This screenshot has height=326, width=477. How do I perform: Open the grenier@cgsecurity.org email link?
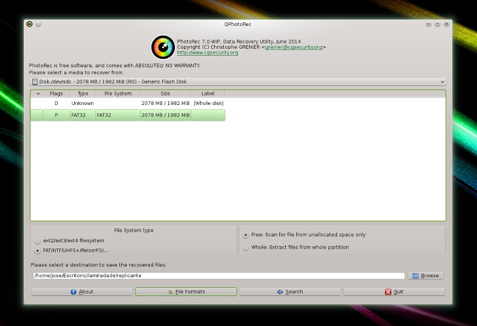[x=294, y=47]
